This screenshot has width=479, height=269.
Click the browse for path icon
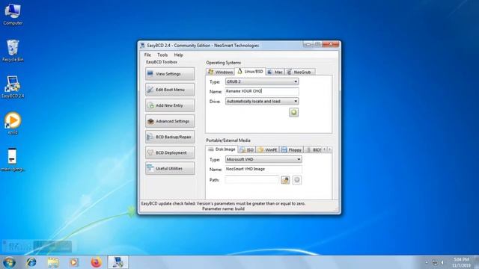[285, 180]
